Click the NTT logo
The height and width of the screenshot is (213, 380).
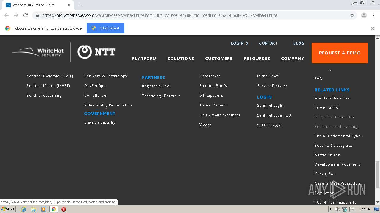pyautogui.click(x=96, y=52)
